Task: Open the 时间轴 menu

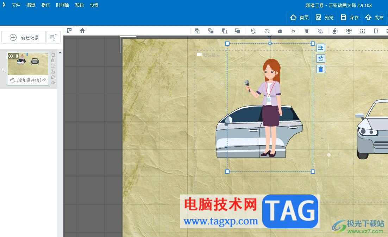Action: pos(62,5)
